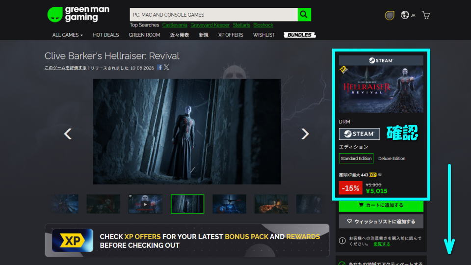Click the Green Man Gaming logo

point(78,14)
